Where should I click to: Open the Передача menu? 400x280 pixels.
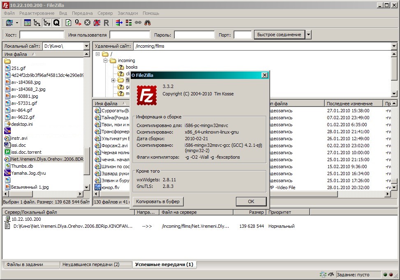click(x=82, y=13)
